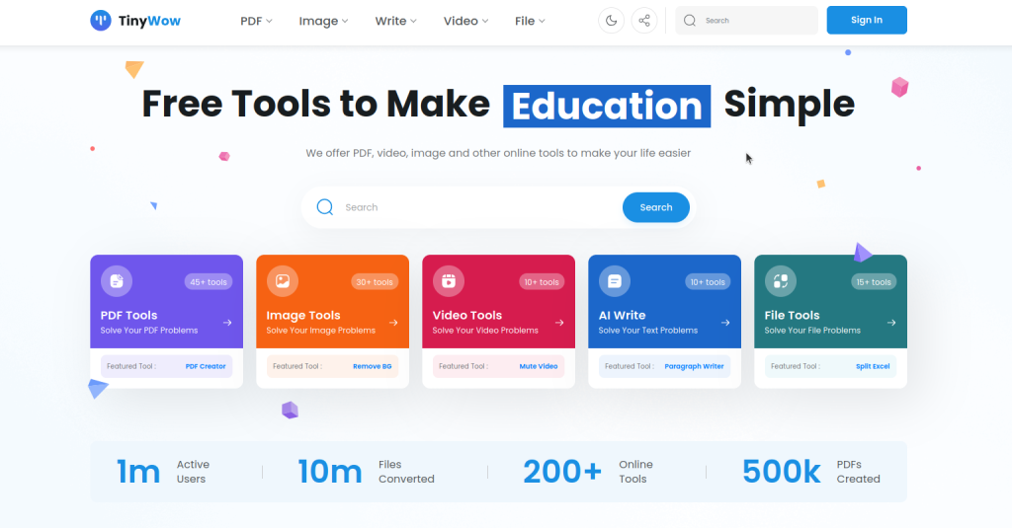
Task: Click the Video Tools arrow icon
Action: (559, 323)
